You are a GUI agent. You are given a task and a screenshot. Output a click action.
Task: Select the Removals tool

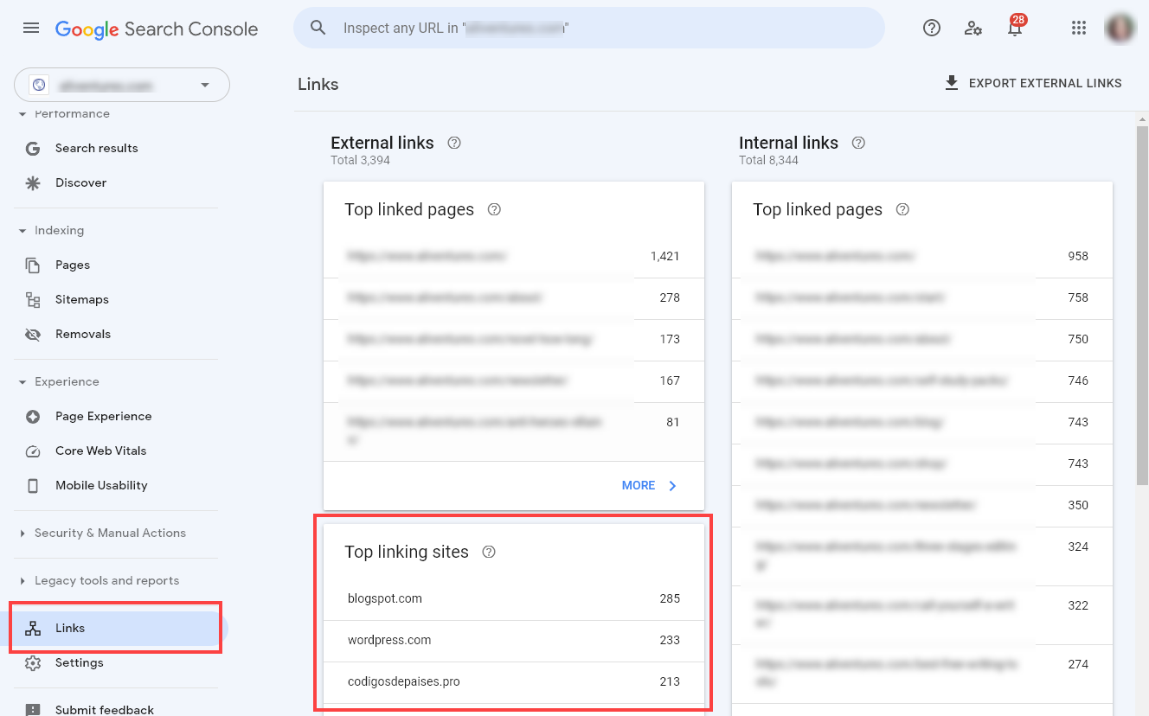point(83,334)
